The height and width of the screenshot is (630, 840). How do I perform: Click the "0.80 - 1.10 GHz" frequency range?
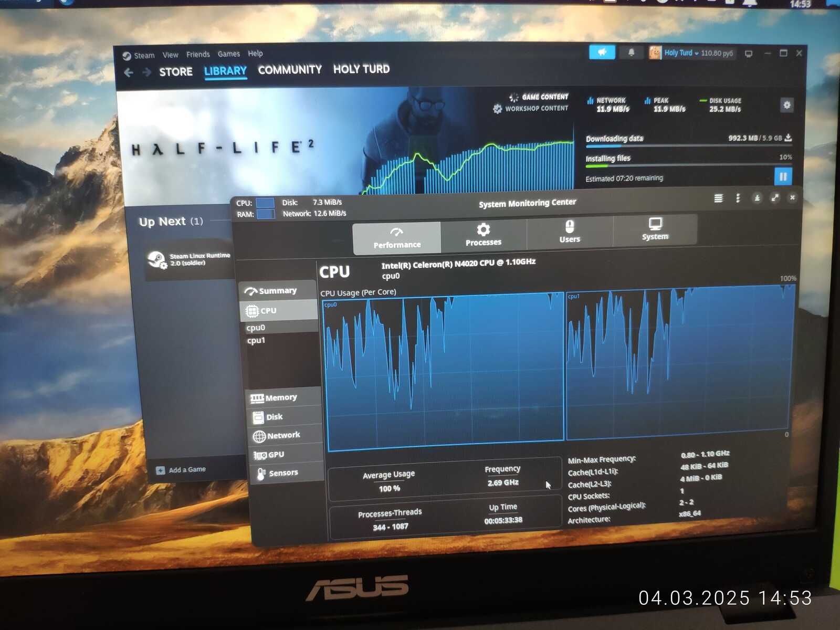705,454
